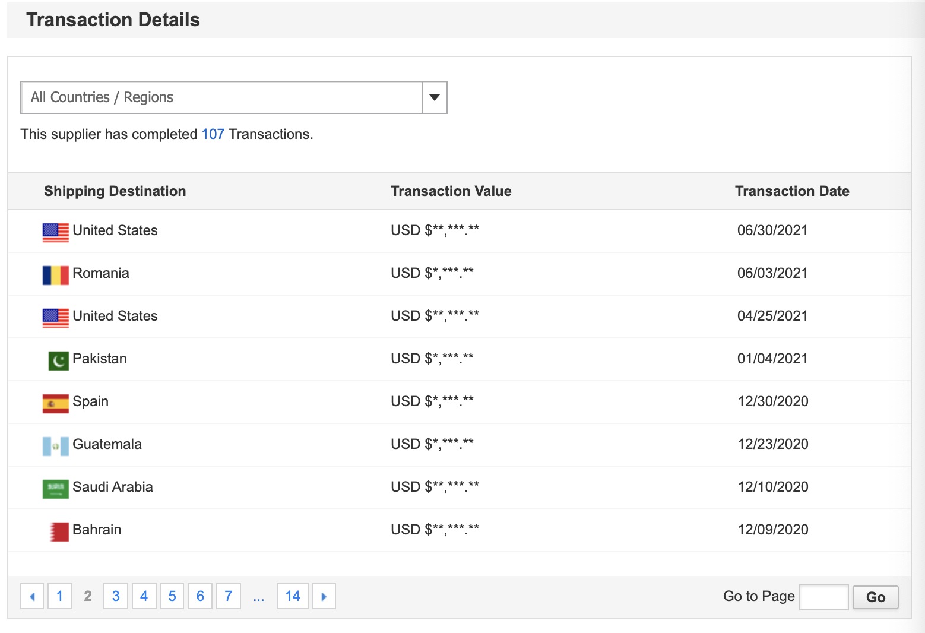This screenshot has height=633, width=925.
Task: Select page 5 in pagination
Action: click(x=172, y=596)
